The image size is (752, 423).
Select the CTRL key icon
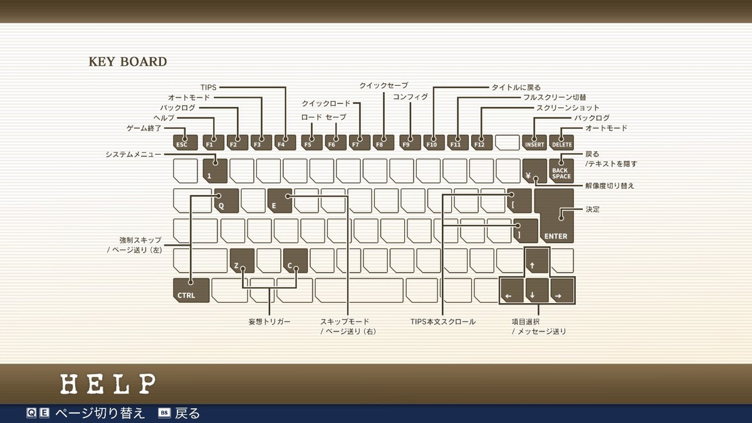point(191,291)
